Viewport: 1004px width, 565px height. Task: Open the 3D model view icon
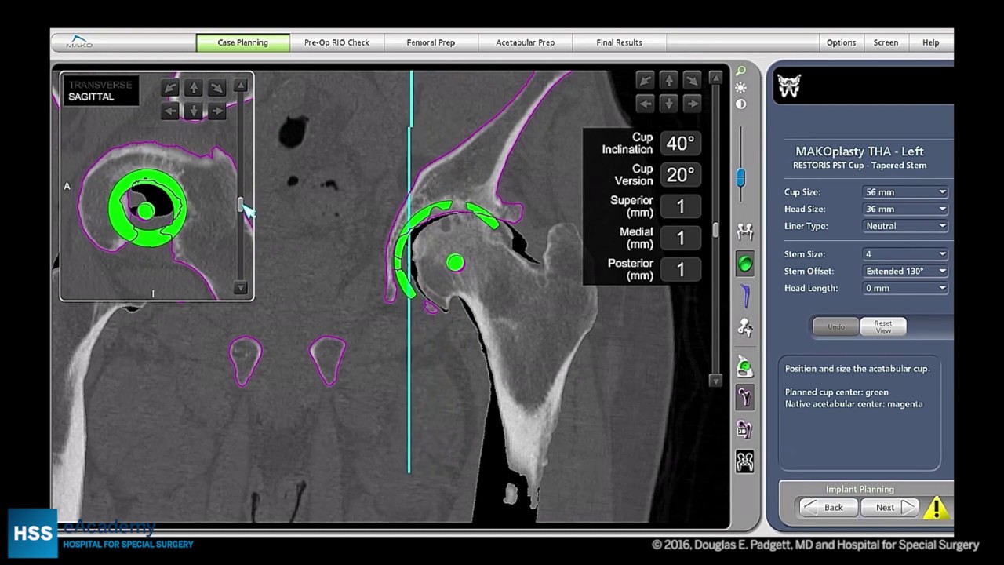tap(745, 429)
